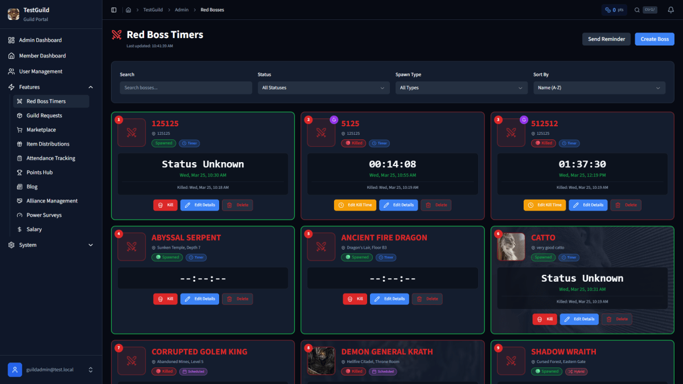Kill the CATTO boss
Viewport: 683px width, 384px height.
pyautogui.click(x=545, y=319)
